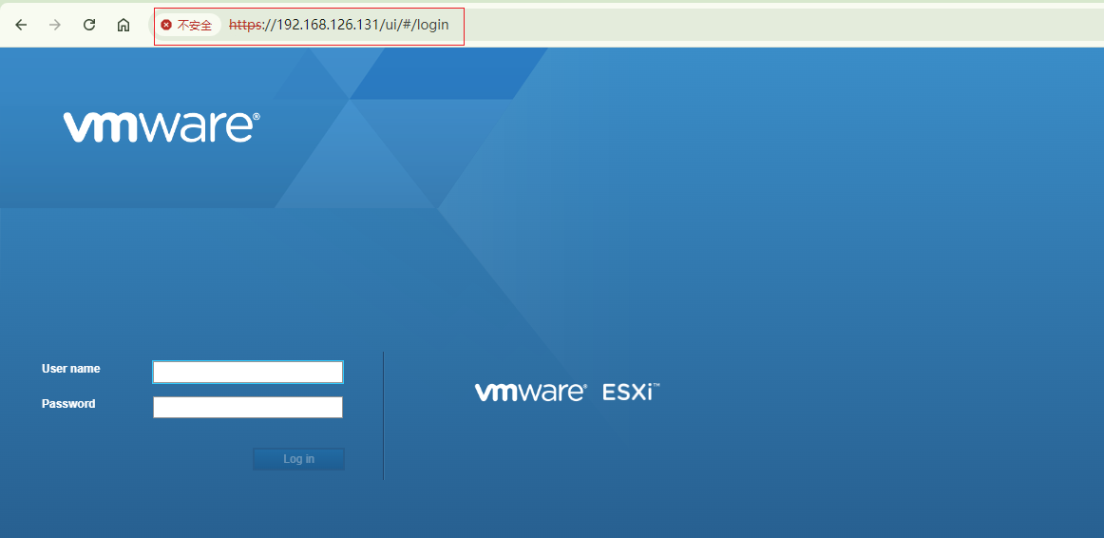Screen dimensions: 1104x538
Task: Reload the ESXi login page
Action: pos(89,26)
